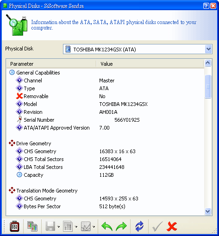This screenshot has width=219, height=236.
Task: Click the Model row diamond icon
Action: [x=19, y=104]
